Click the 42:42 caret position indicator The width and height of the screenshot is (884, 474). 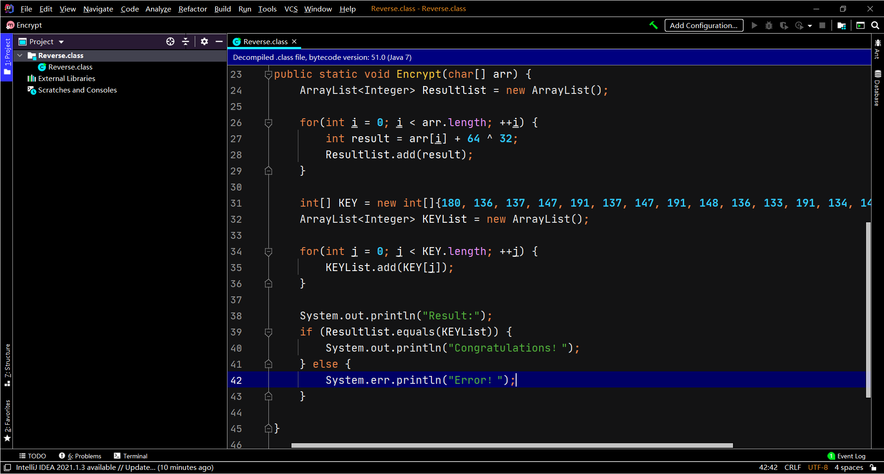(768, 467)
